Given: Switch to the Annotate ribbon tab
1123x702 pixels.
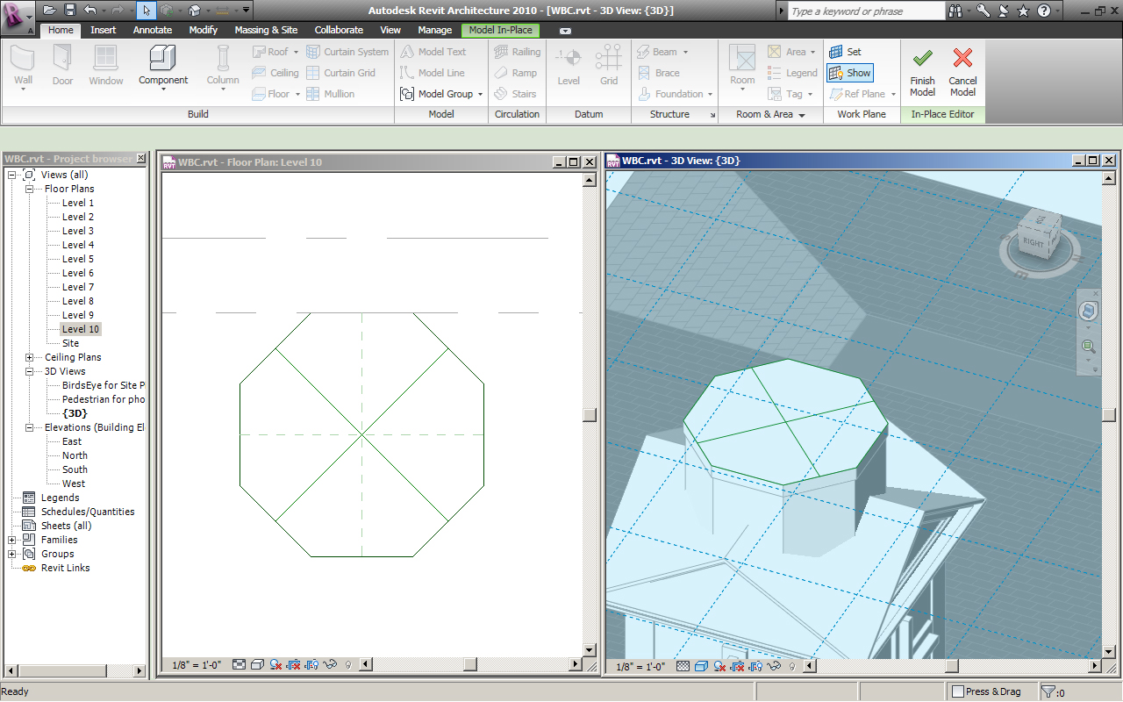Looking at the screenshot, I should (152, 30).
